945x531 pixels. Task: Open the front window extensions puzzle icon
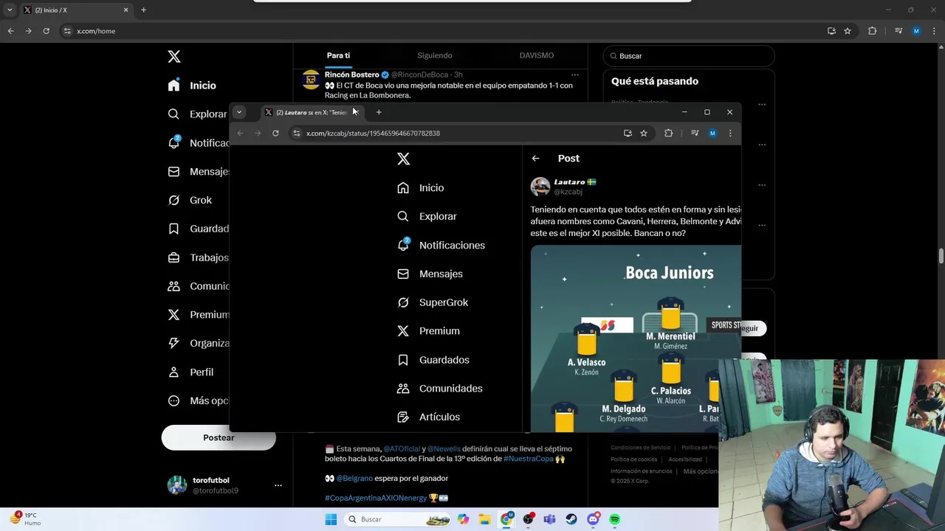(x=668, y=133)
